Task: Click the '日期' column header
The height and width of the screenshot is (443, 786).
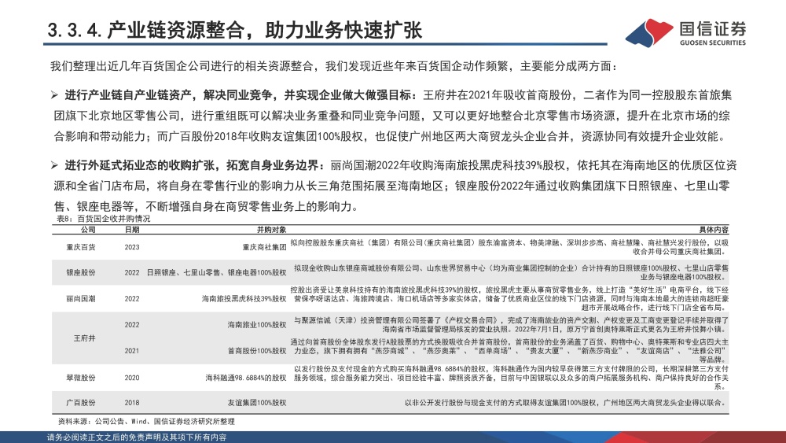Action: pyautogui.click(x=132, y=230)
